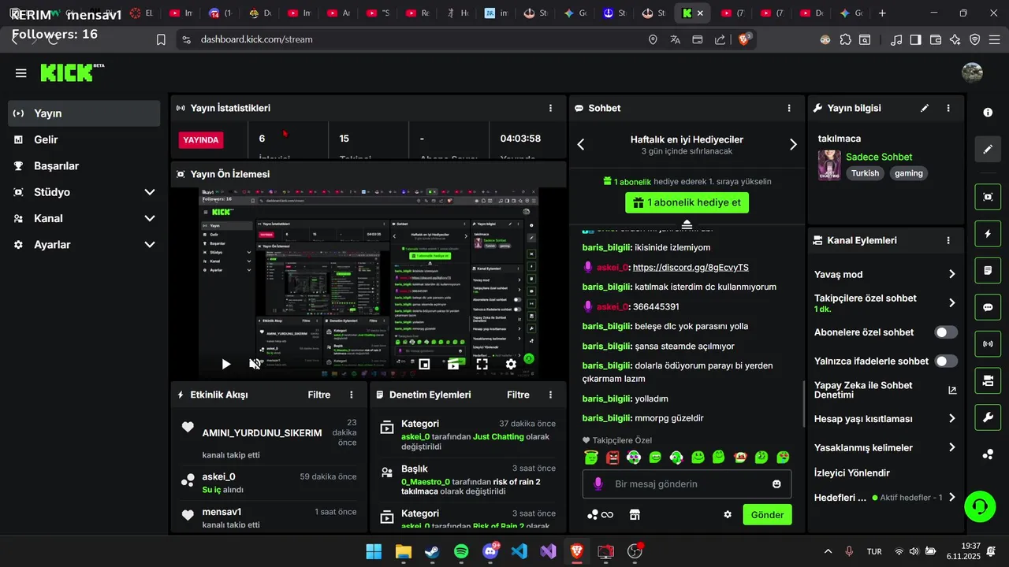
Task: Select the broadcast signal icon in right sidebar
Action: [988, 344]
